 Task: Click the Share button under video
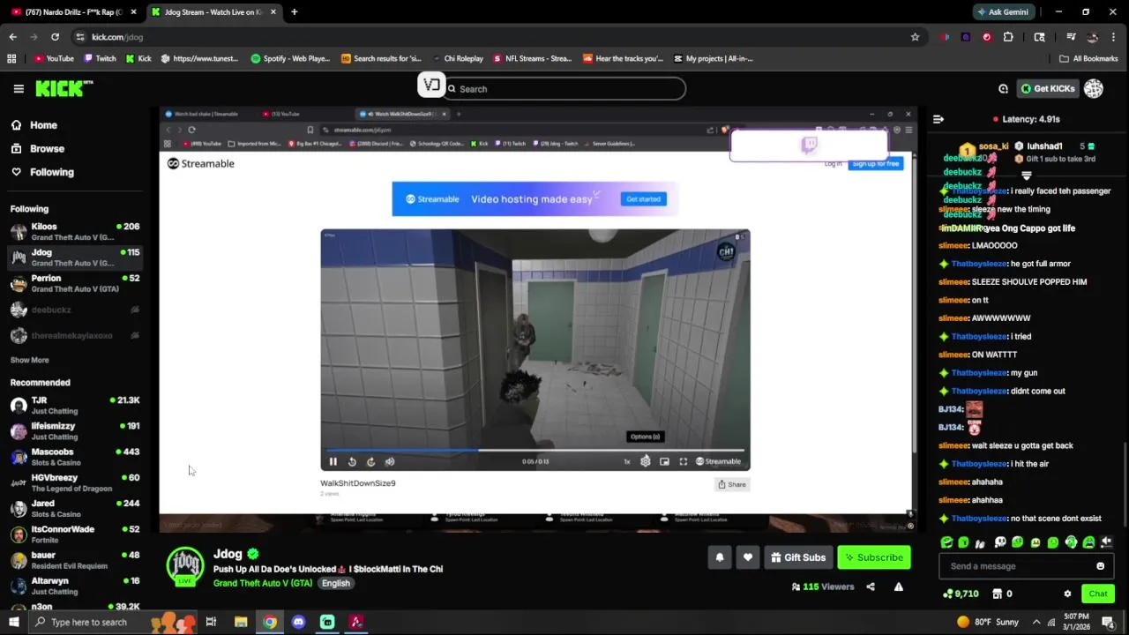click(x=732, y=484)
